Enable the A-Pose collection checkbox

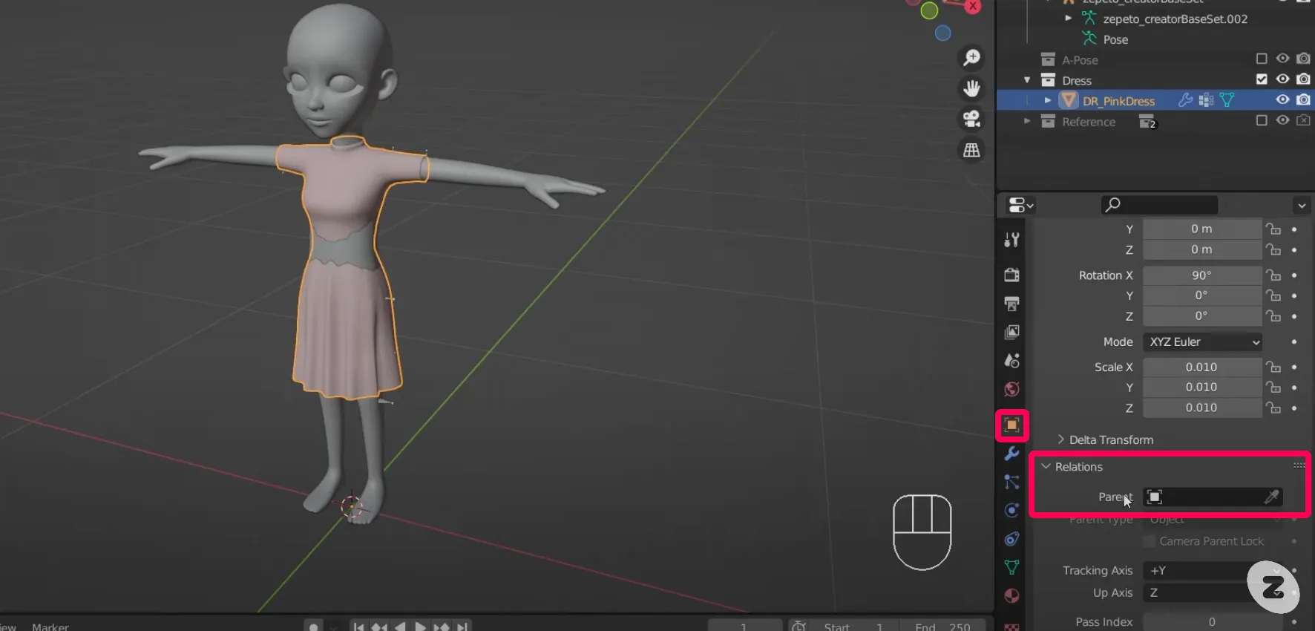1262,59
